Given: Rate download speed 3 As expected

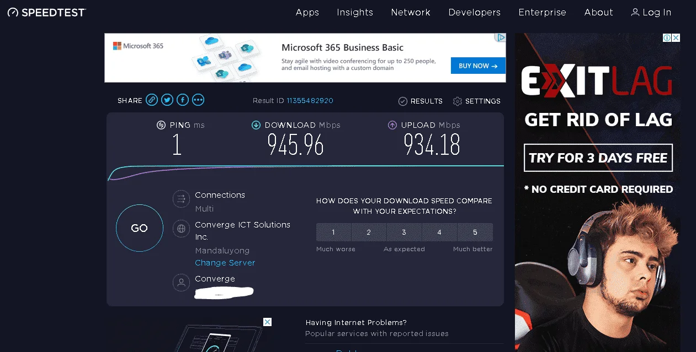Looking at the screenshot, I should point(404,232).
